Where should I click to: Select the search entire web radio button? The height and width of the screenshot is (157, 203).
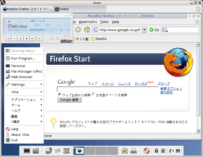tap(60, 95)
